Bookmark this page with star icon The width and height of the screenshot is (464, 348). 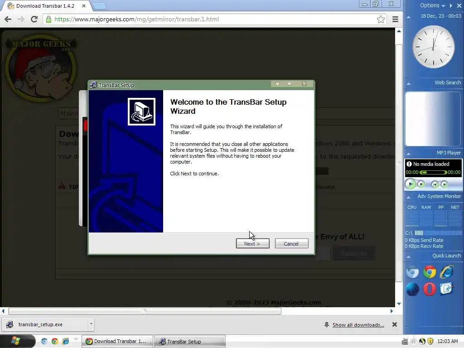coord(381,19)
